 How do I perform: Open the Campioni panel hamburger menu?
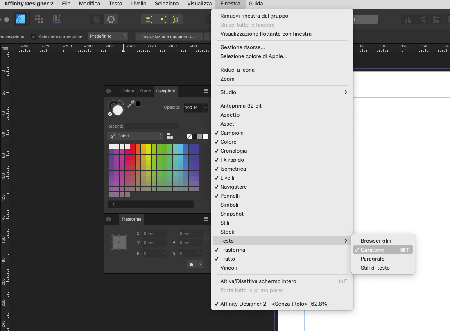(206, 91)
